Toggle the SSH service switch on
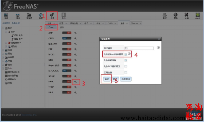 [67, 82]
